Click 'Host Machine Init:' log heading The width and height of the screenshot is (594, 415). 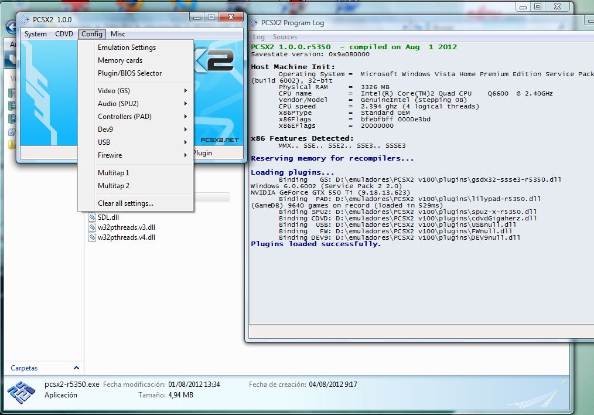pyautogui.click(x=292, y=67)
